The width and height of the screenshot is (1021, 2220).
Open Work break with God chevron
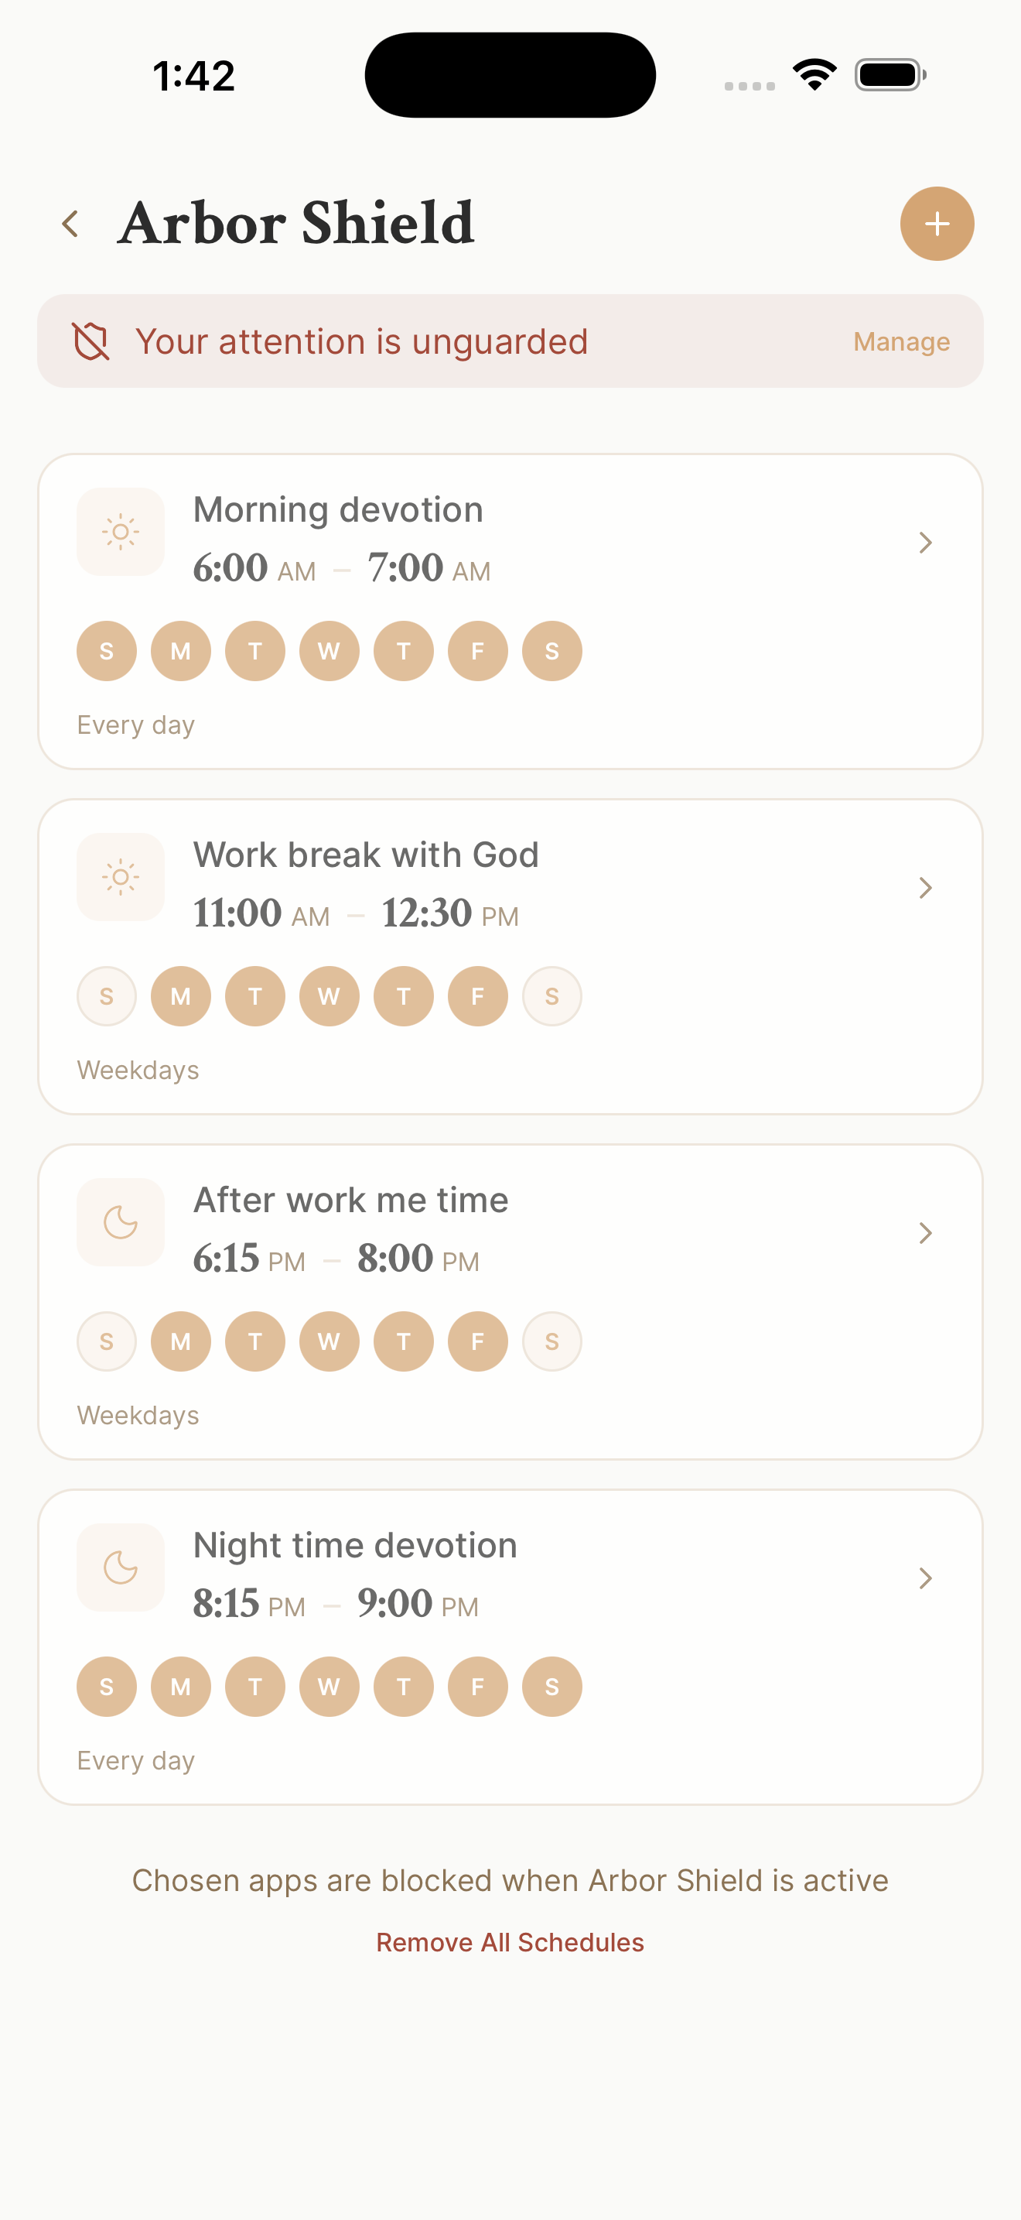point(925,889)
